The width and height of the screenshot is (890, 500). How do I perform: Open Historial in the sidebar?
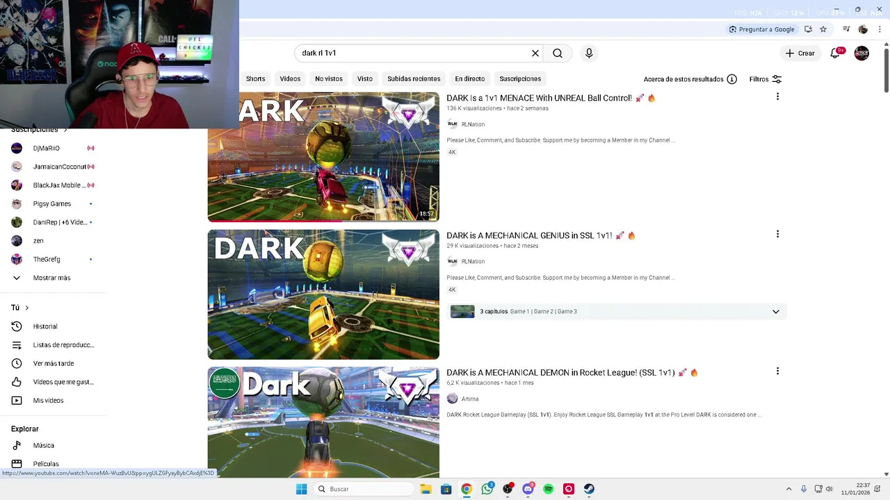(53, 326)
